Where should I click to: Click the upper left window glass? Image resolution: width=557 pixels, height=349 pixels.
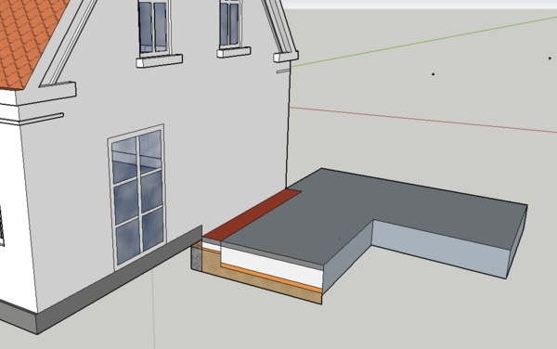153,27
